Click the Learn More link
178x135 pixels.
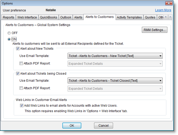(x=163, y=10)
